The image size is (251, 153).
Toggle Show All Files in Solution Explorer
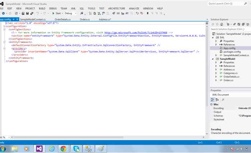pyautogui.click(x=247, y=24)
